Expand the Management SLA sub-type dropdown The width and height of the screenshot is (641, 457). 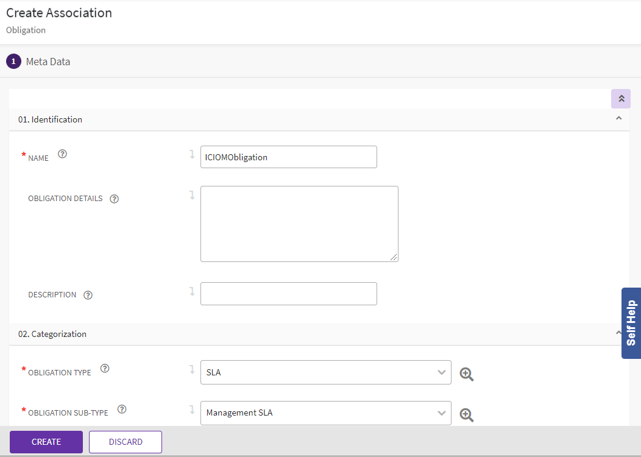325,413
